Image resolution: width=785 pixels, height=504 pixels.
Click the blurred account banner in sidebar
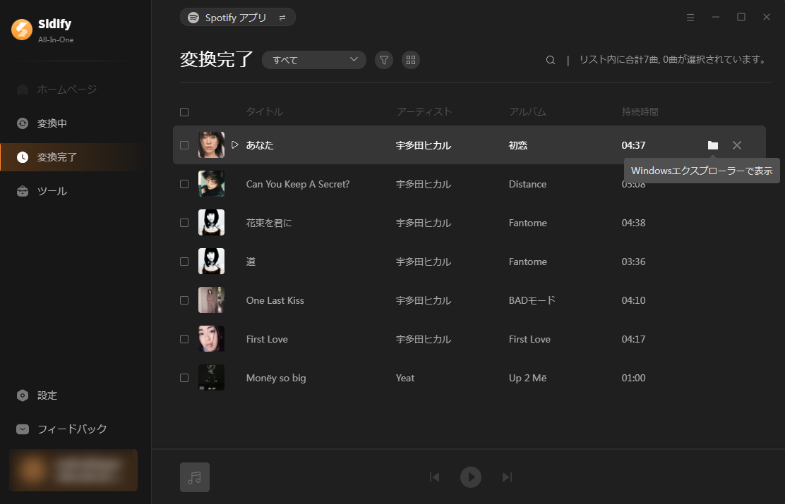click(73, 470)
